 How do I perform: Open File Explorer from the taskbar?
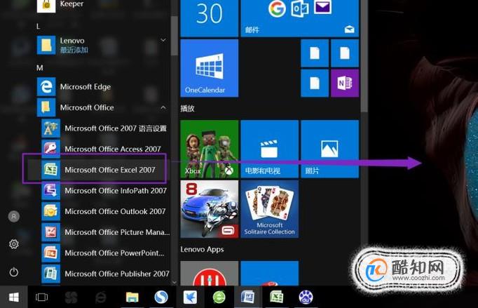point(132,297)
